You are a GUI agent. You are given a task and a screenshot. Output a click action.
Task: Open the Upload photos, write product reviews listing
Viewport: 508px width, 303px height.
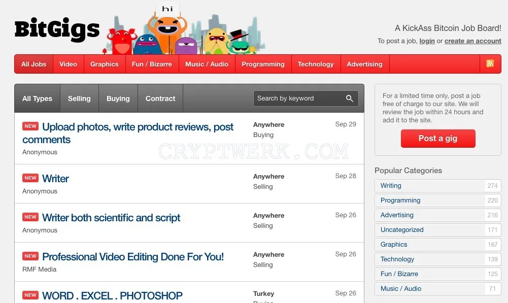[128, 133]
